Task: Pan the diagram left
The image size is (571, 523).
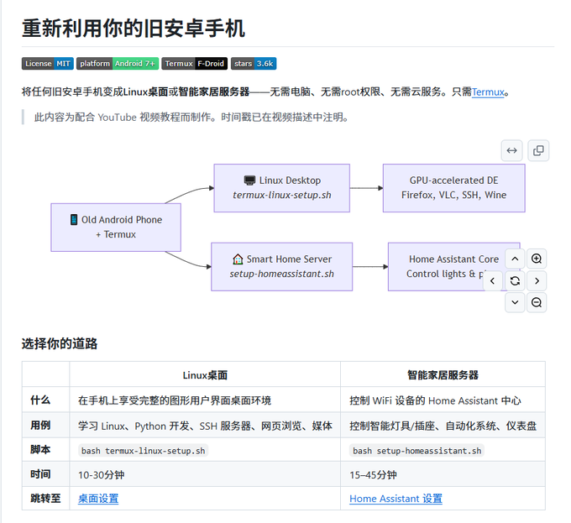Action: (x=493, y=280)
